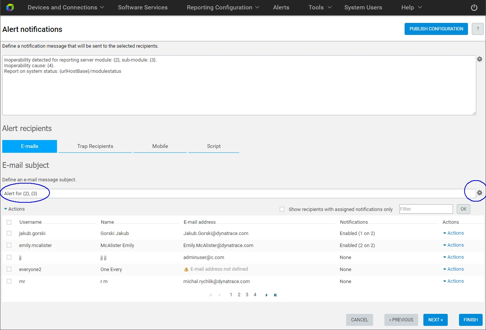Expand Actions menu above the recipients table
Image resolution: width=486 pixels, height=330 pixels.
pyautogui.click(x=15, y=209)
